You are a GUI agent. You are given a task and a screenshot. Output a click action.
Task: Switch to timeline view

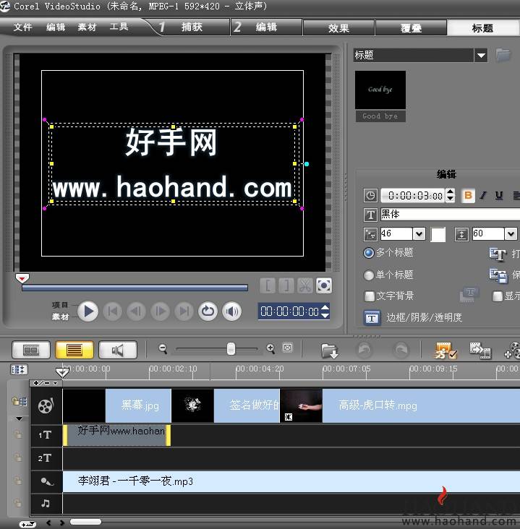(74, 350)
